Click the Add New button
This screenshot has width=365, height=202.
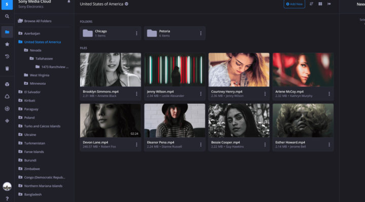(x=294, y=4)
